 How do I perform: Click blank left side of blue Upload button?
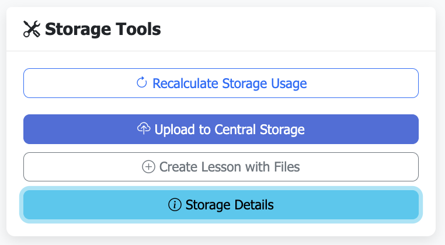pyautogui.click(x=70, y=129)
